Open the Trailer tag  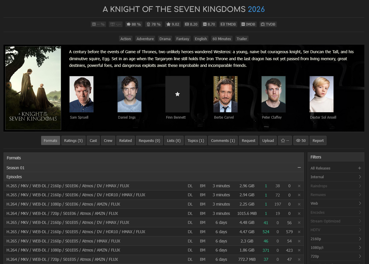242,39
